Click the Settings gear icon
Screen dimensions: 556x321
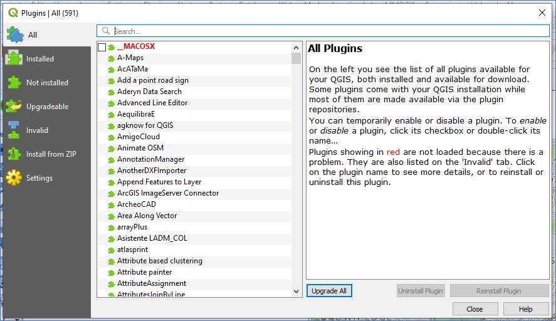[x=14, y=177]
